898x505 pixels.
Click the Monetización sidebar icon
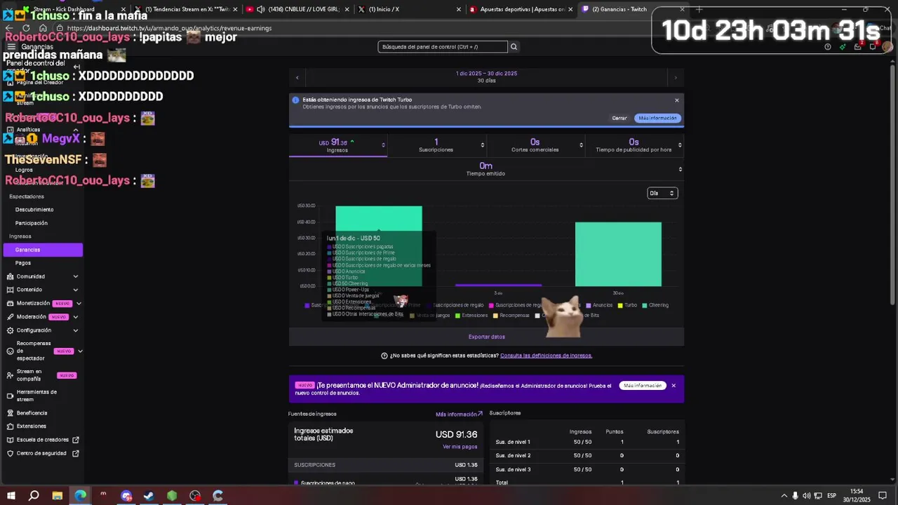click(11, 304)
